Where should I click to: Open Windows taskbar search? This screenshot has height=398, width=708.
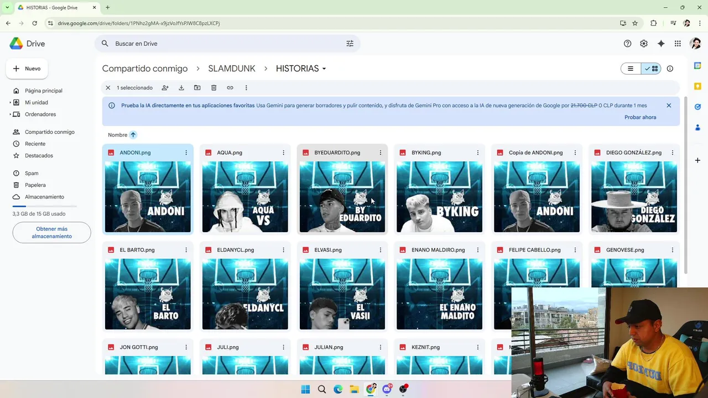tap(322, 389)
